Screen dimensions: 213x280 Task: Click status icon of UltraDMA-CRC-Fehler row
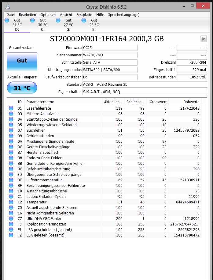(x=11, y=218)
